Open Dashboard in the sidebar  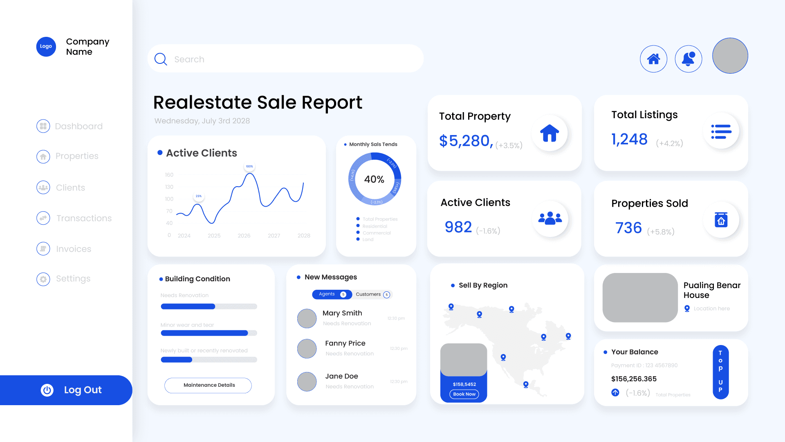78,126
